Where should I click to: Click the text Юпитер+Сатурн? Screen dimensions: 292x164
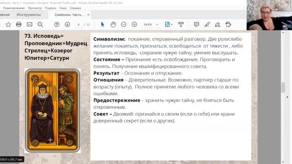coord(47,58)
